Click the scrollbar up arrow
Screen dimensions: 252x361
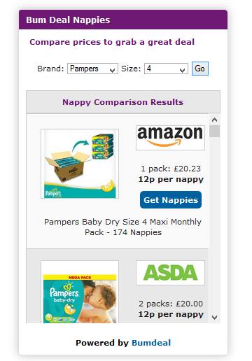click(x=214, y=120)
